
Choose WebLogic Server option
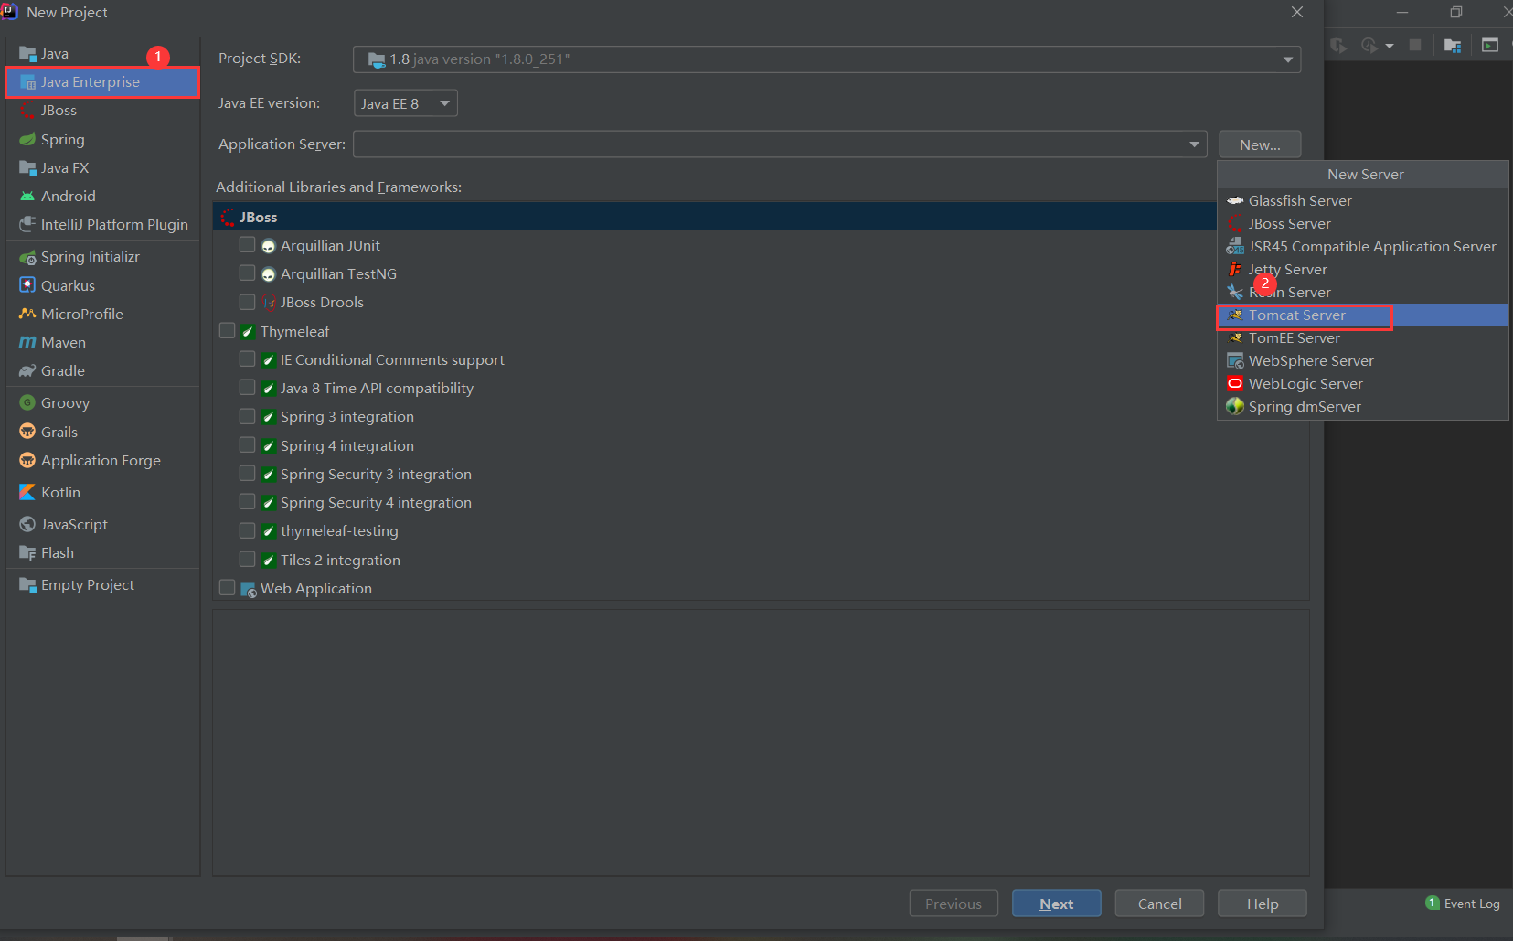[1362, 383]
